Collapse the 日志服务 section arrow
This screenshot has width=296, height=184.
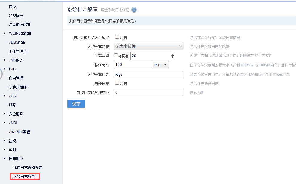pyautogui.click(x=5, y=159)
